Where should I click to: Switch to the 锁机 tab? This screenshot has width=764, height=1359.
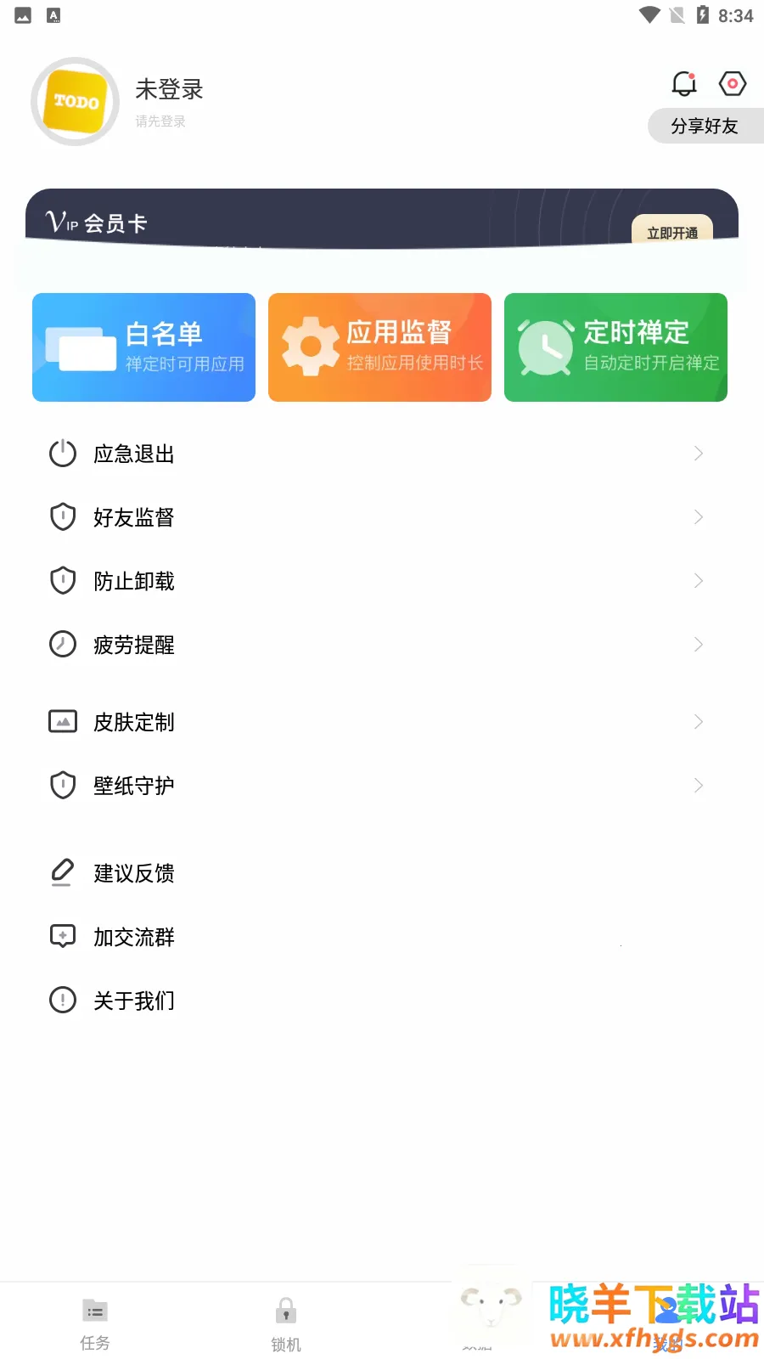click(x=286, y=1323)
